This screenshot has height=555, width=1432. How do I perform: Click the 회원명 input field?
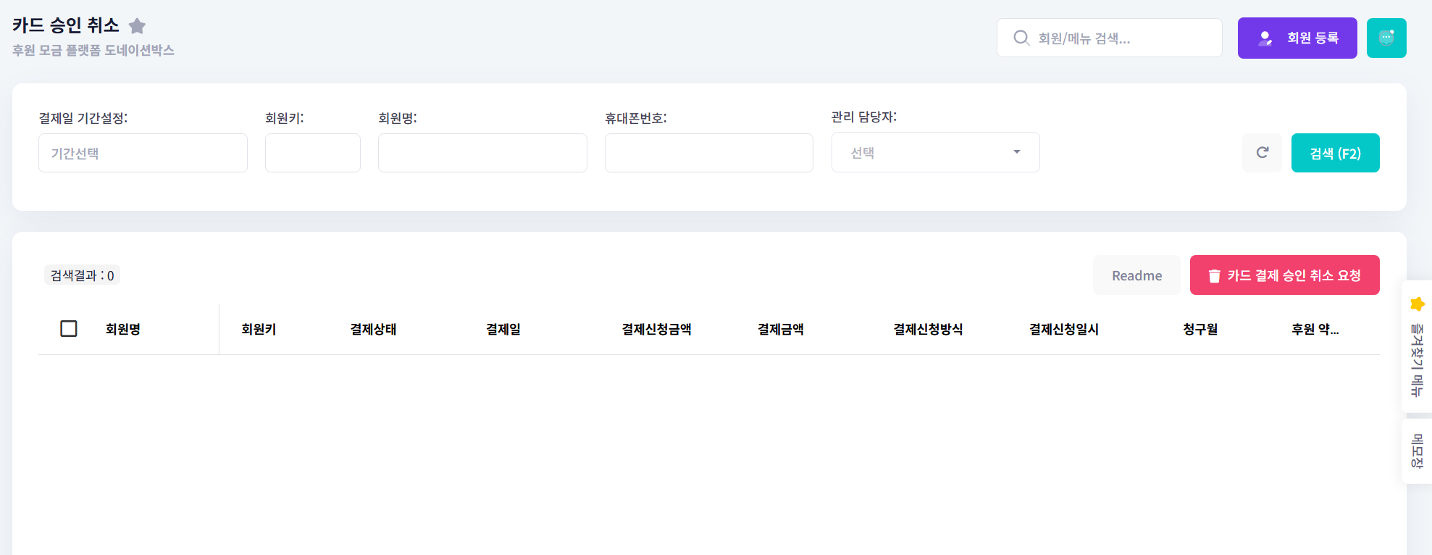[482, 153]
